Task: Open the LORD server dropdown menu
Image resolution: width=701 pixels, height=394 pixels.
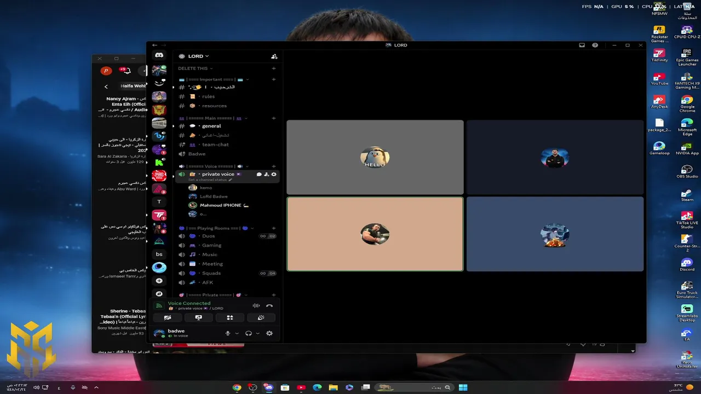Action: click(198, 56)
